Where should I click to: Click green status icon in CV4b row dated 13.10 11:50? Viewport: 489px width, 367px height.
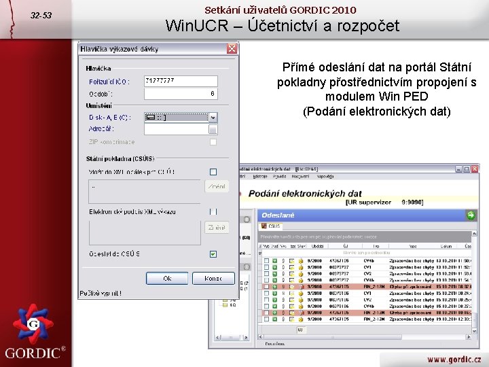(x=275, y=260)
